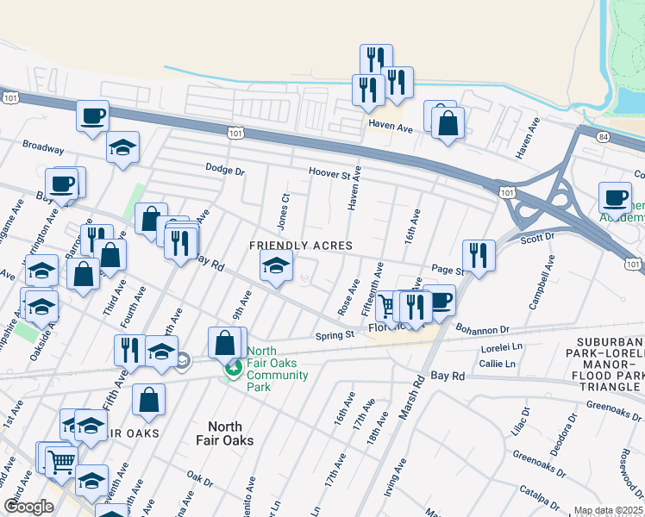Click the Marsh Rd street label
645x517 pixels.
pyautogui.click(x=411, y=397)
